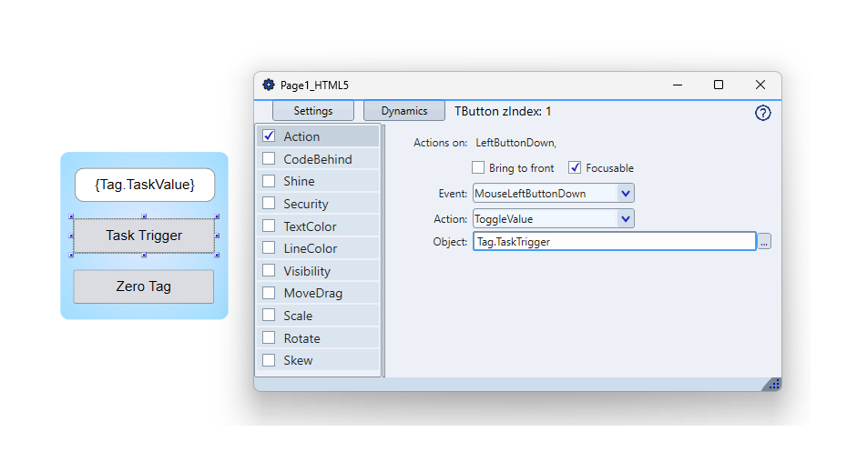
Task: Minimize the Page1_HTML5 window
Action: (678, 85)
